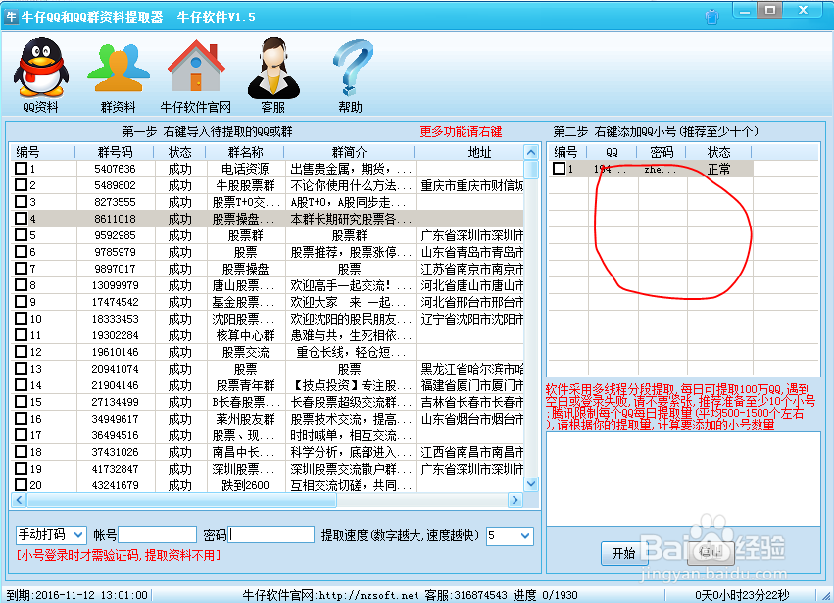Click the blue shirt skin icon in title bar
Image resolution: width=834 pixels, height=603 pixels.
point(711,17)
